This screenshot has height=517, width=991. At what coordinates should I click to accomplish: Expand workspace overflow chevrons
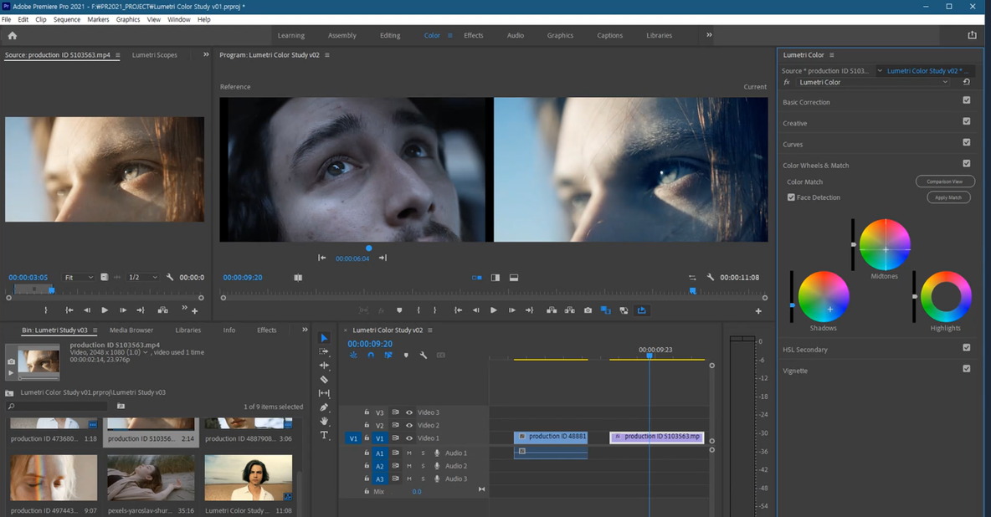[x=709, y=35]
